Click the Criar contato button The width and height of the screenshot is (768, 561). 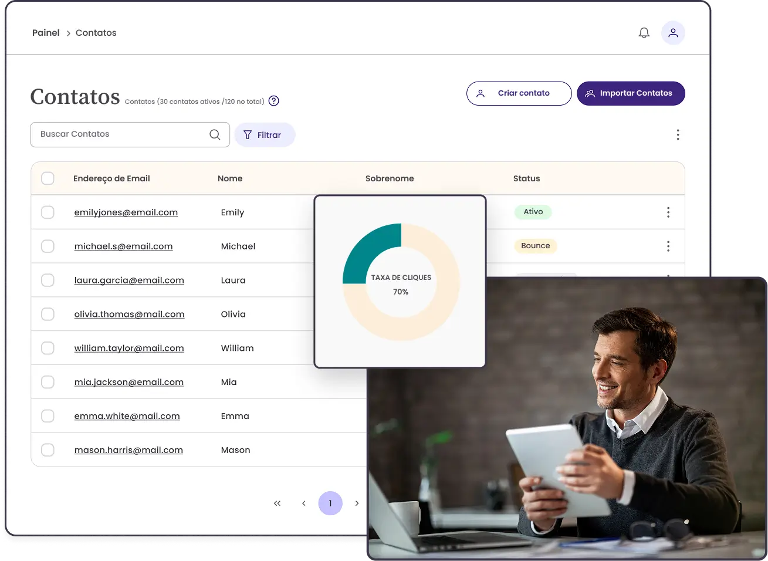519,93
